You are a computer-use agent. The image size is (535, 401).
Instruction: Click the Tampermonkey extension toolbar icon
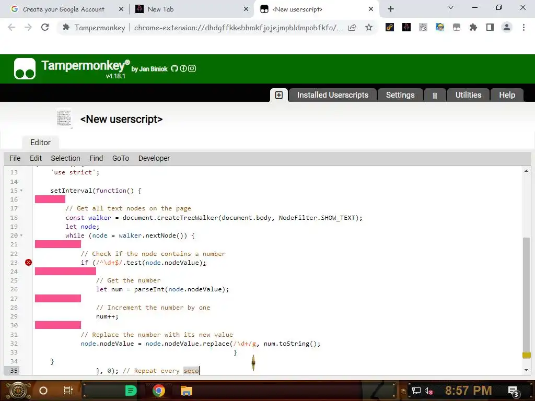(457, 27)
